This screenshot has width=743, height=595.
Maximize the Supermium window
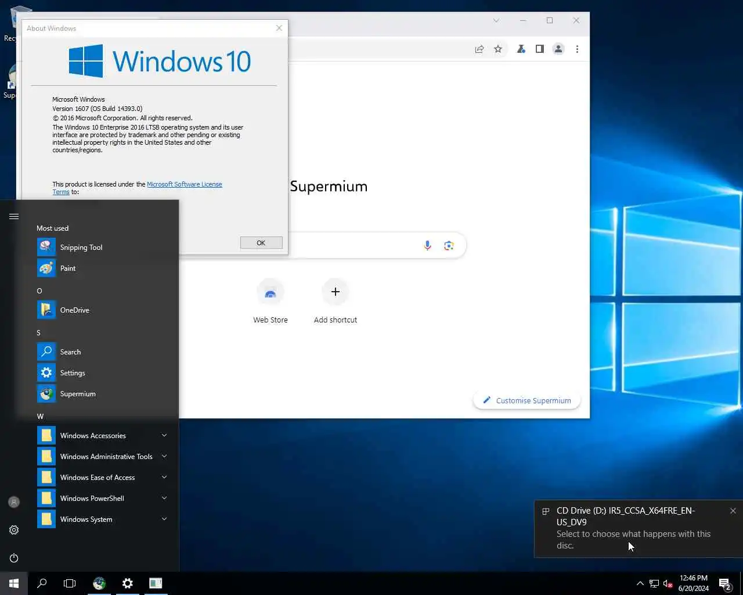(550, 20)
